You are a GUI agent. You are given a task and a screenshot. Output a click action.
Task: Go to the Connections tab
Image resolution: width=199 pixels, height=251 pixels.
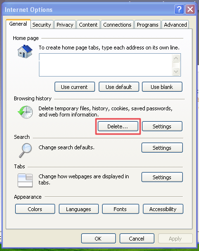coord(117,25)
